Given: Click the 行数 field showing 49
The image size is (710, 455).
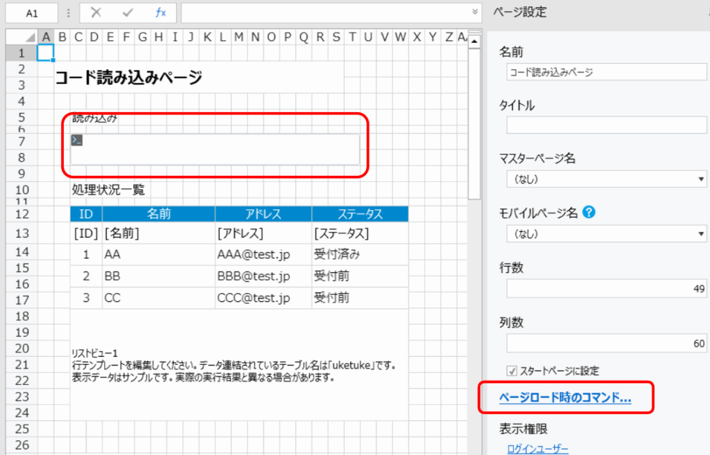Looking at the screenshot, I should 606,288.
